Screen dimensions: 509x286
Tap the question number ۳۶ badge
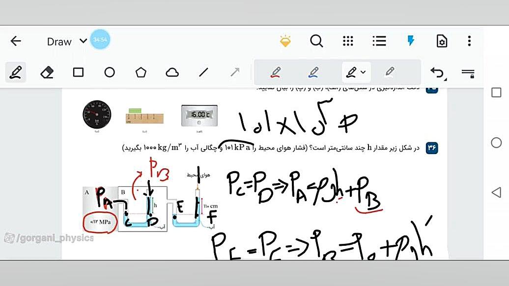point(432,148)
